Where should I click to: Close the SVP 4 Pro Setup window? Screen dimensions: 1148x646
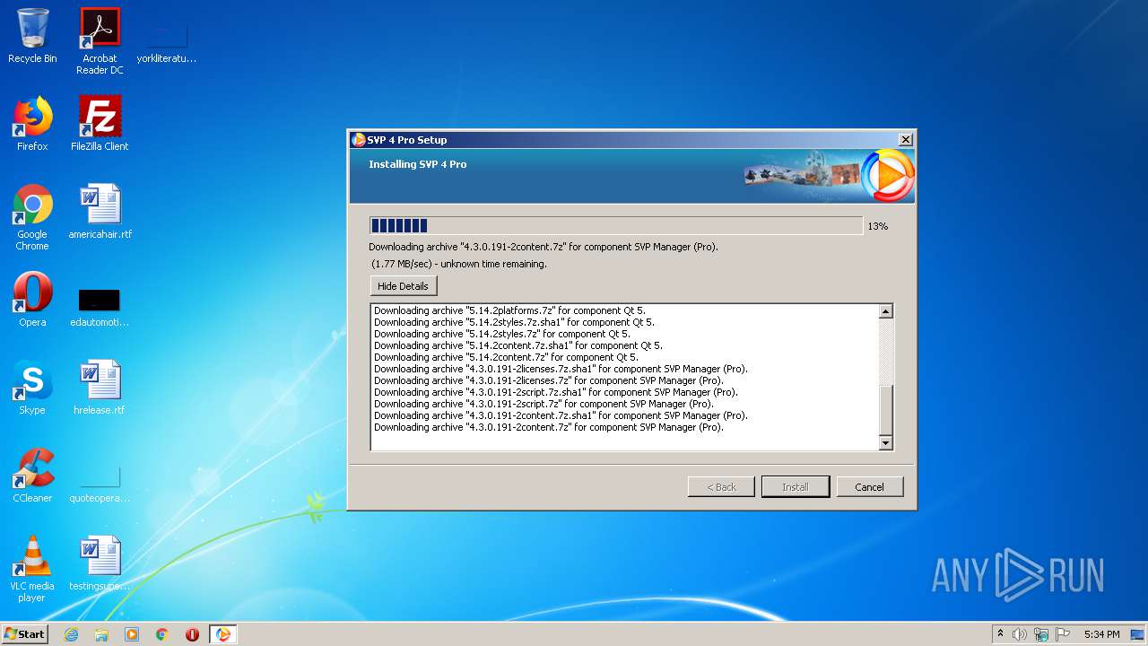(905, 140)
